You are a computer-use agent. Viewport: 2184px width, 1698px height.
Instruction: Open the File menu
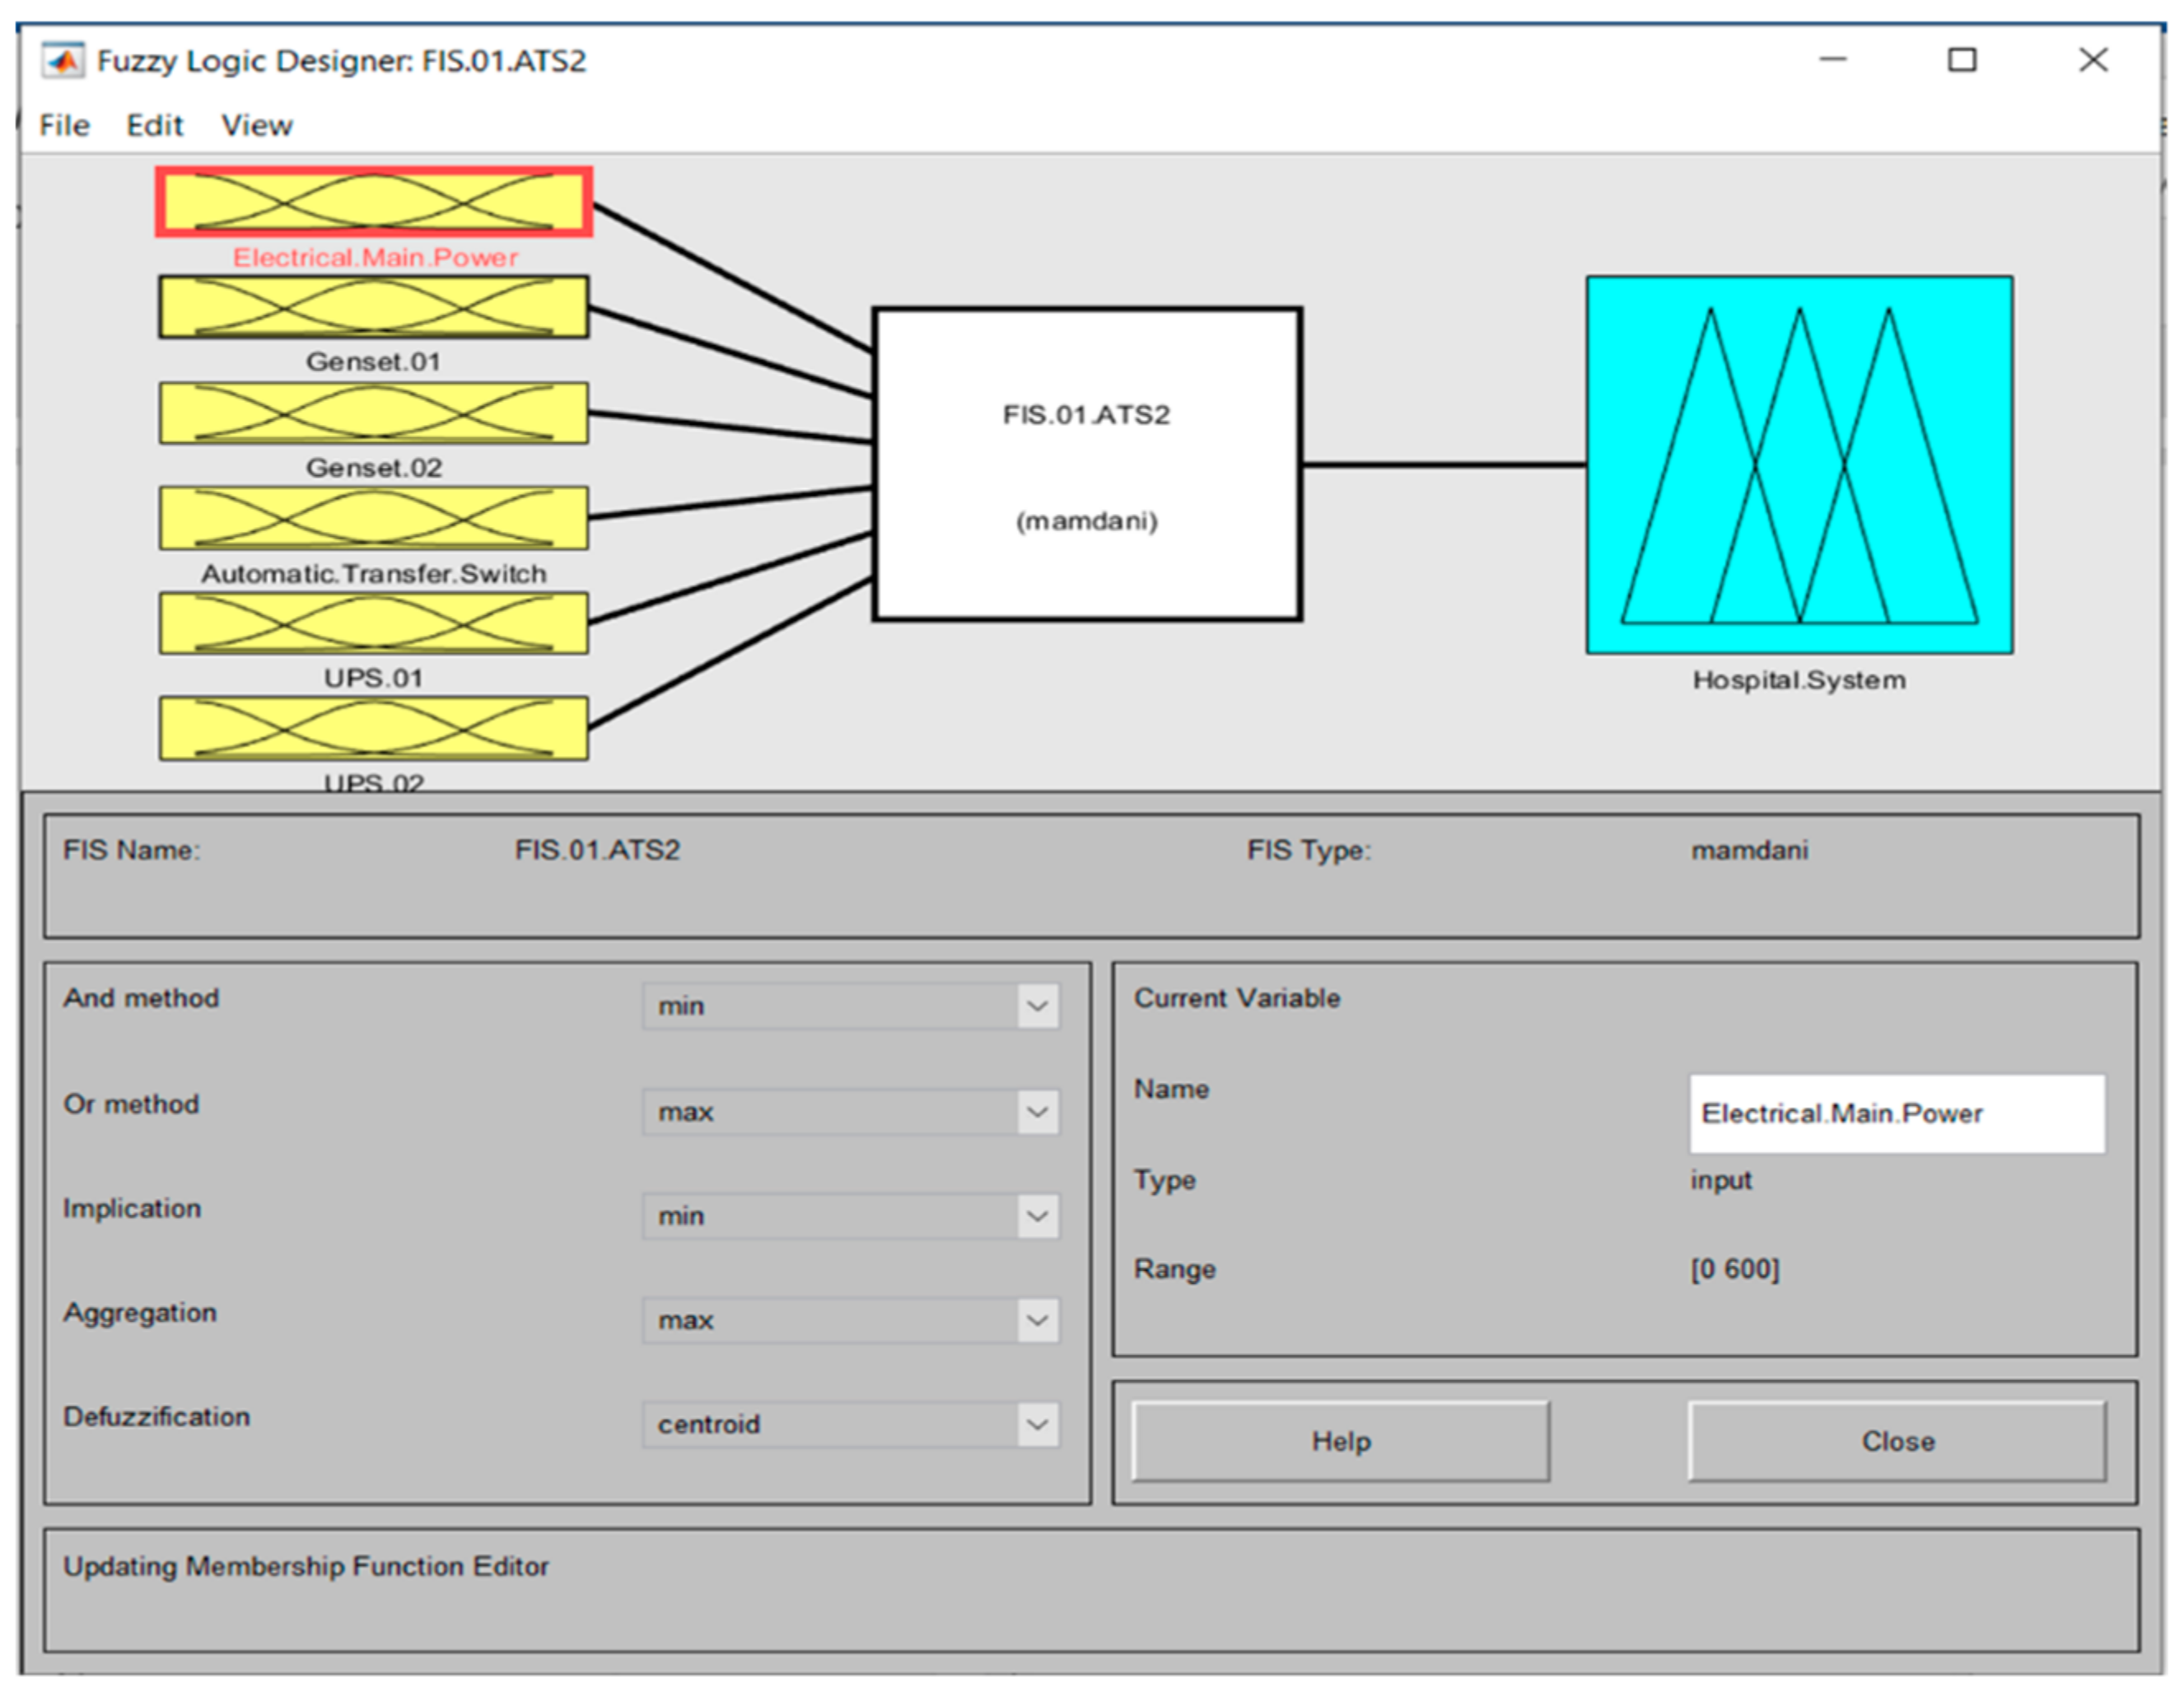[x=64, y=126]
